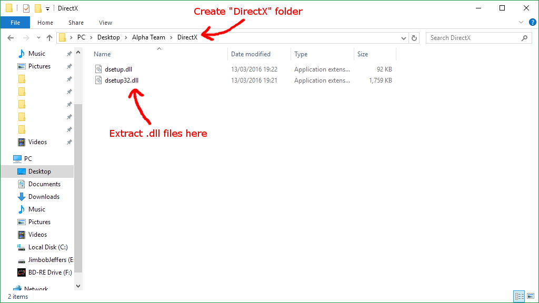Click DirectX in the address breadcrumb
Image resolution: width=539 pixels, height=303 pixels.
click(x=187, y=37)
